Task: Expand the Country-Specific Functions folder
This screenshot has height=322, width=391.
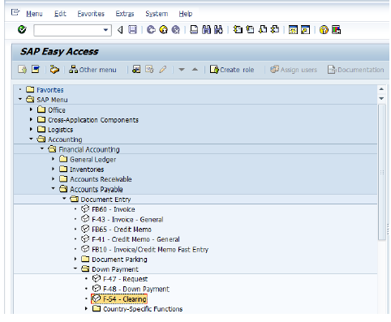Action: [x=86, y=308]
